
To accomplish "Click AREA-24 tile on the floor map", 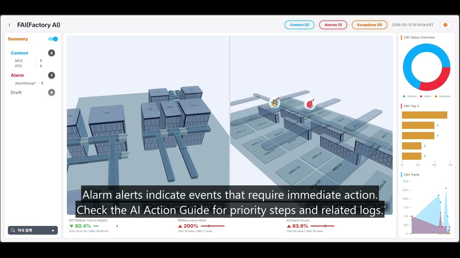I will (317, 156).
